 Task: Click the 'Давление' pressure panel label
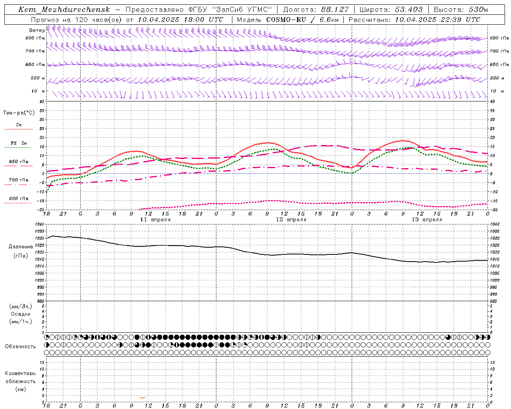coord(21,247)
